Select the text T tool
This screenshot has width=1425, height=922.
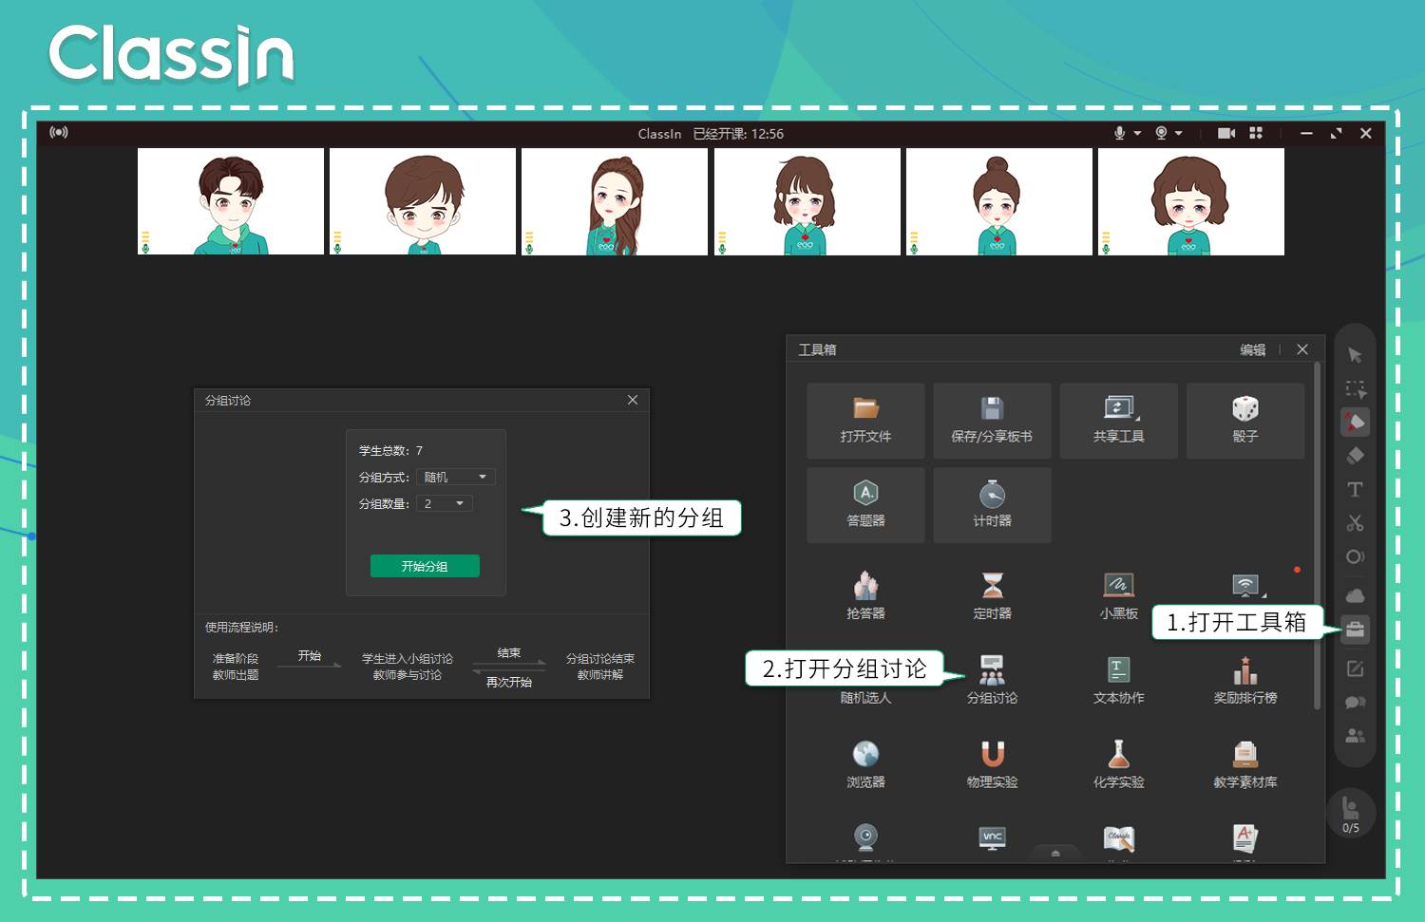pyautogui.click(x=1355, y=490)
